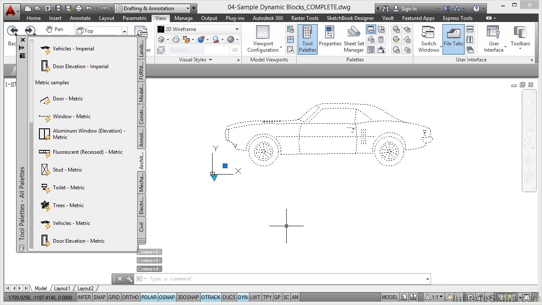Click the binoculars search icon in title bar
Image resolution: width=542 pixels, height=305 pixels.
pyautogui.click(x=386, y=8)
